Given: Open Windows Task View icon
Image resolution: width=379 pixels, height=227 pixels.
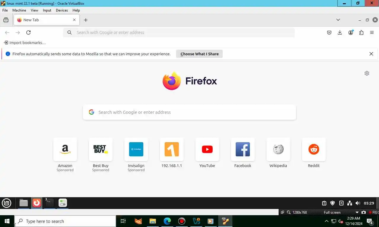Looking at the screenshot, I should point(123,221).
